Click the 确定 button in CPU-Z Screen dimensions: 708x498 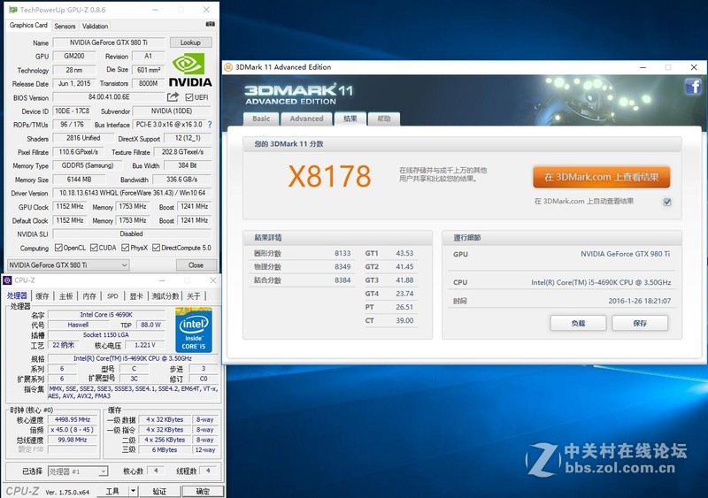[x=203, y=491]
